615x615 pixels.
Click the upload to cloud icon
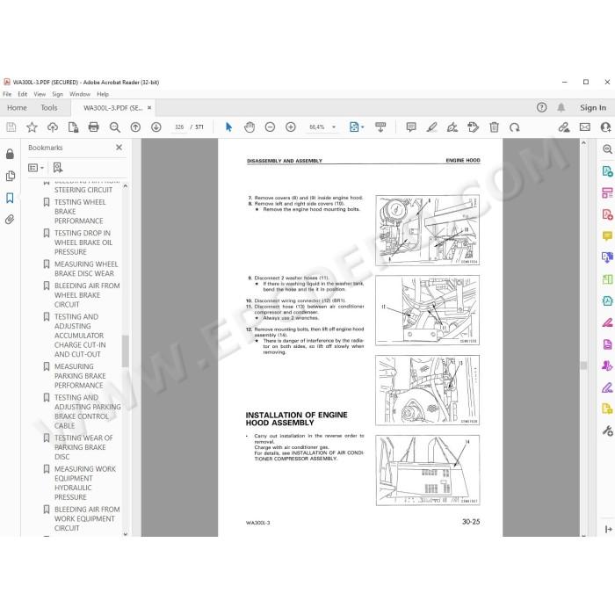click(x=53, y=127)
